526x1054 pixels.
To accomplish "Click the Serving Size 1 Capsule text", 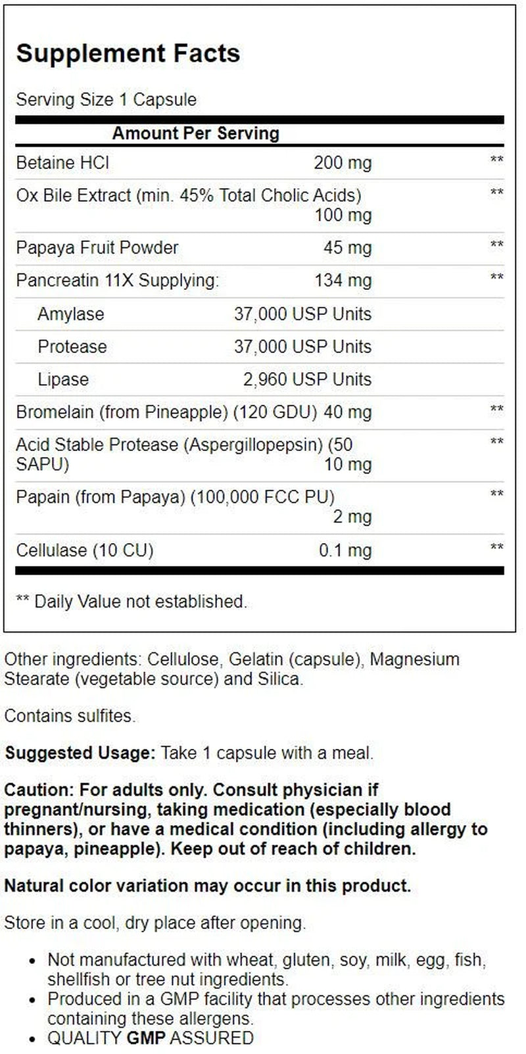I will click(x=107, y=100).
